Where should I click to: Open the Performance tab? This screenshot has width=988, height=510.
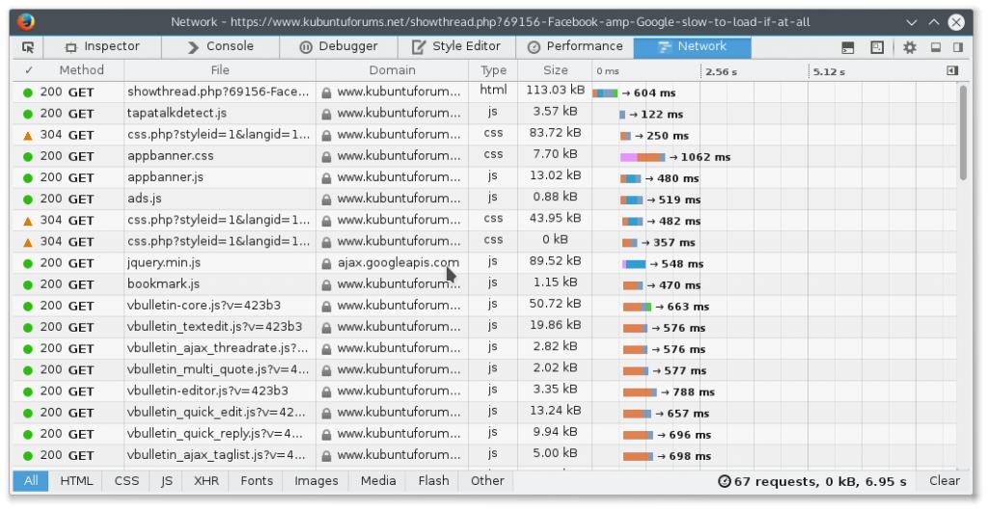pos(576,46)
